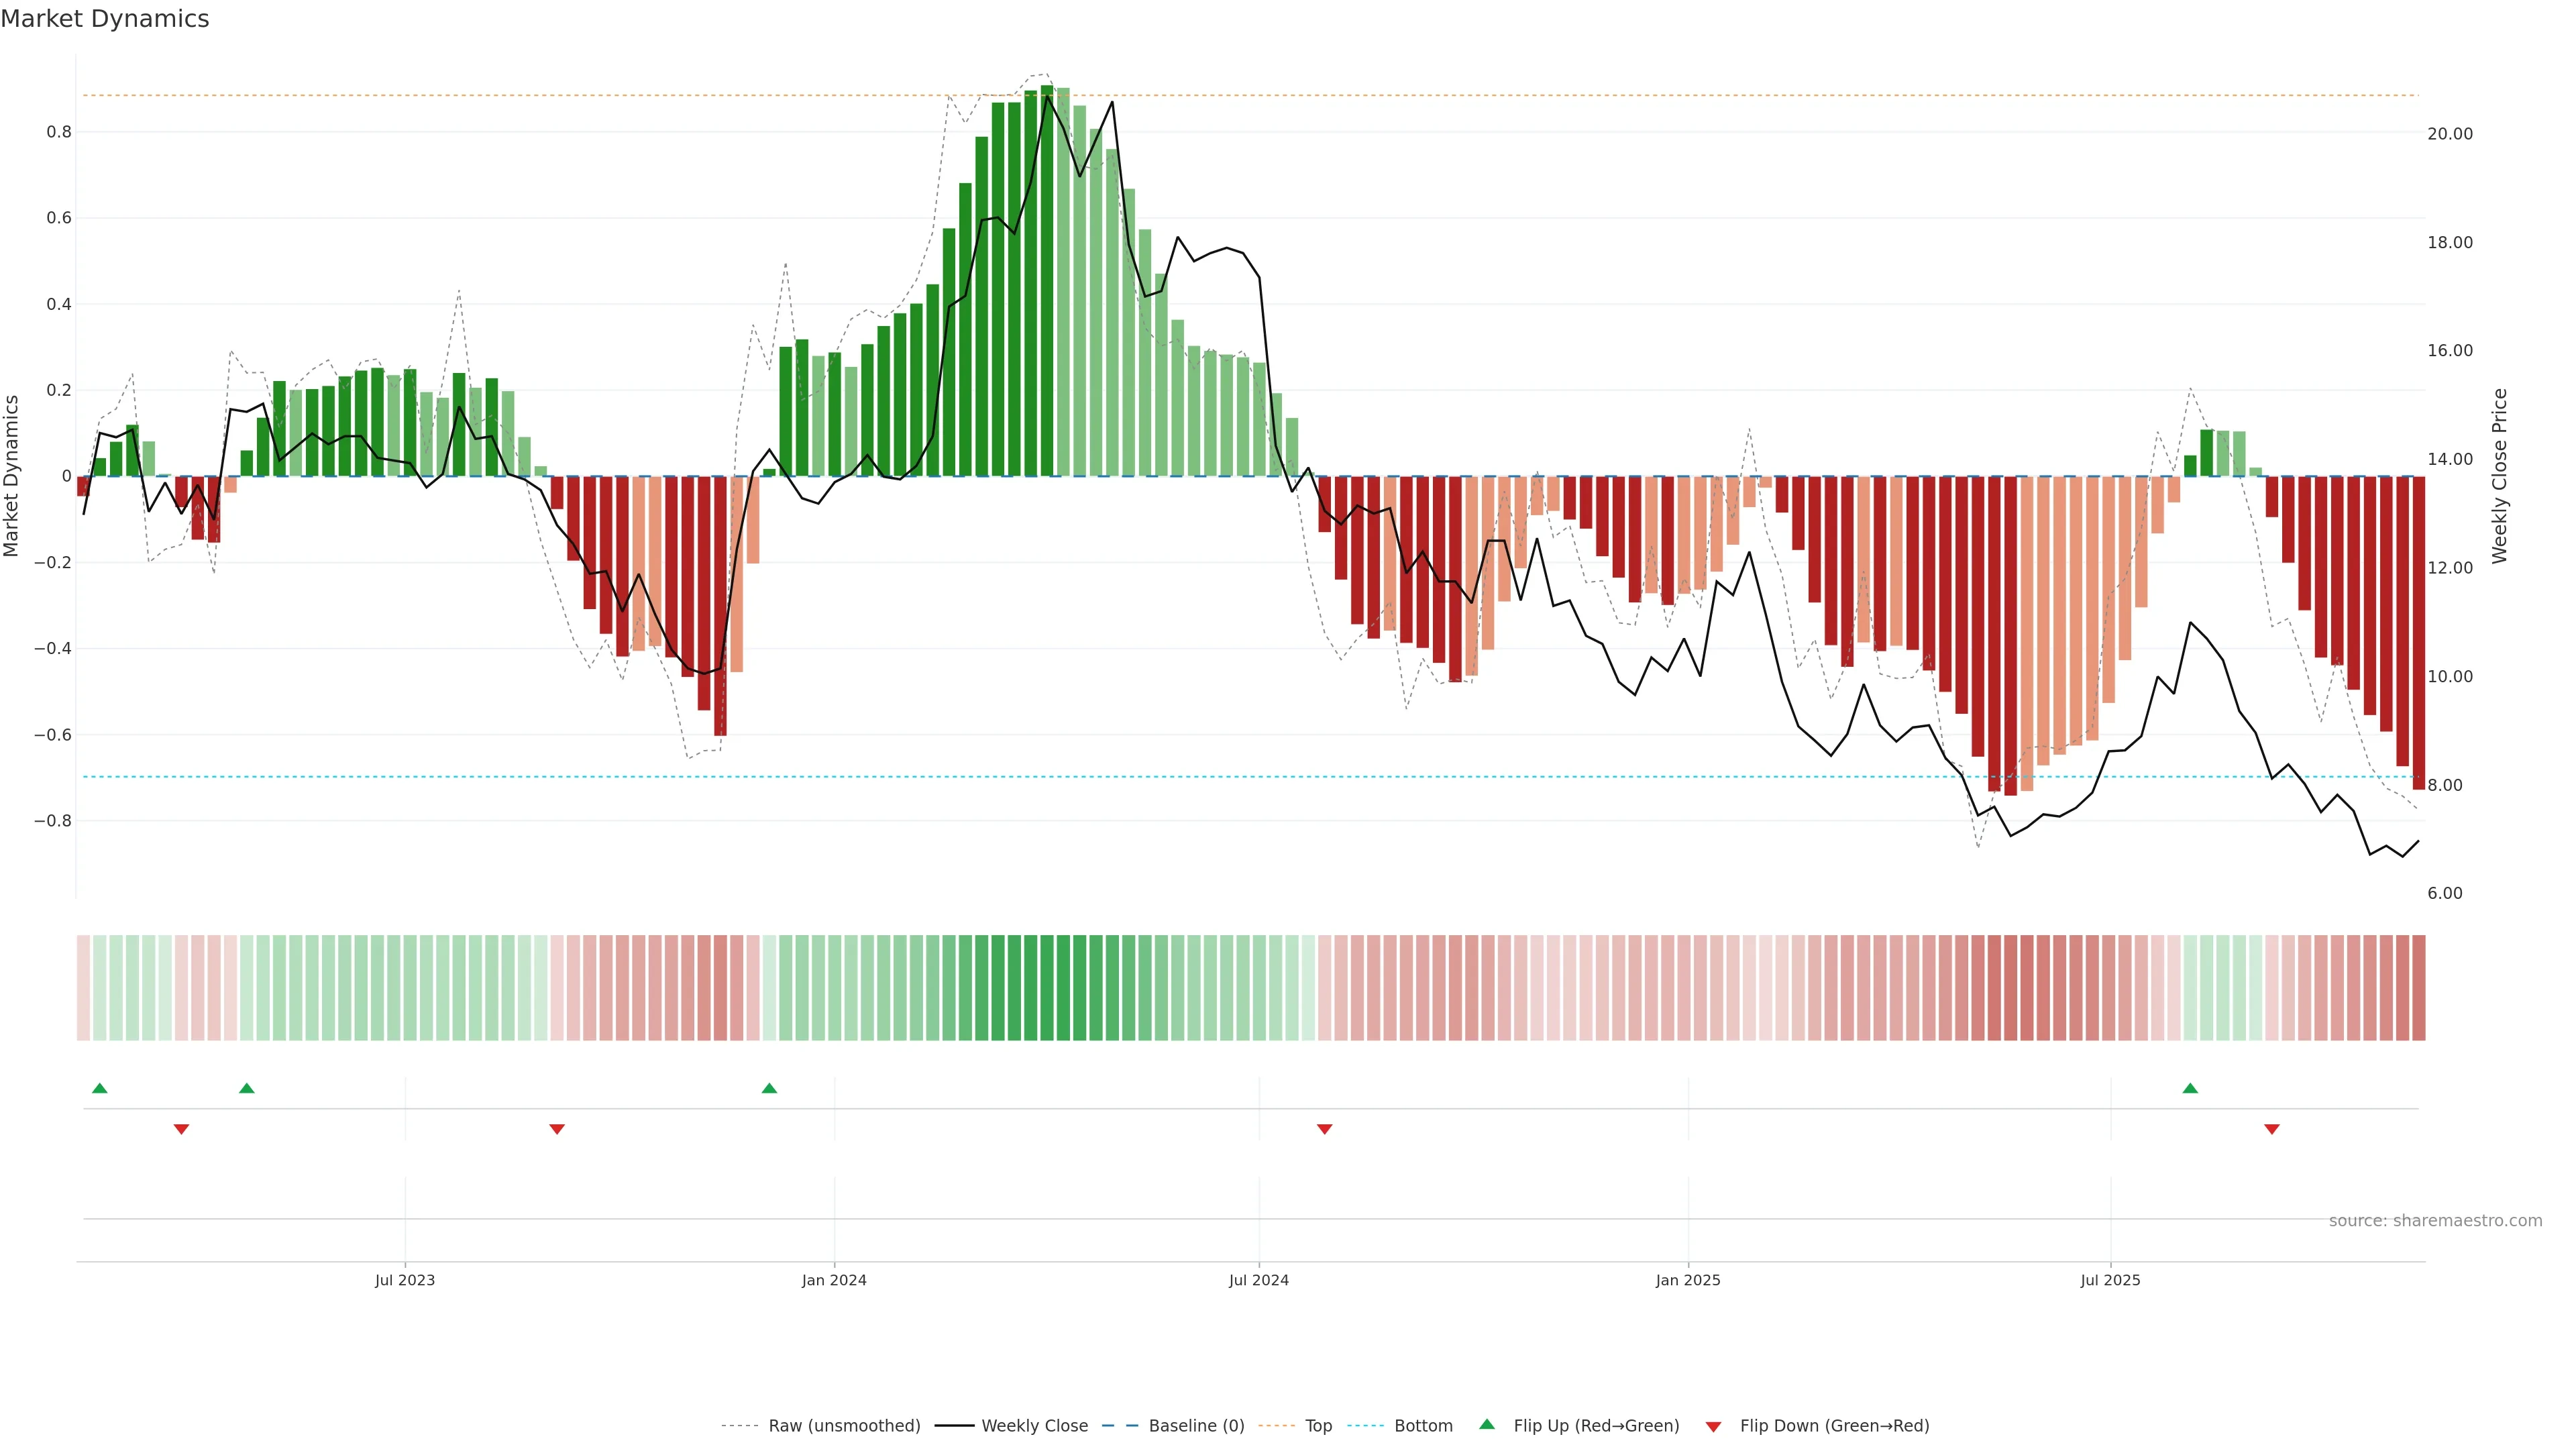The image size is (2576, 1449).
Task: Toggle the Weekly Close legend entry
Action: click(x=1034, y=1426)
